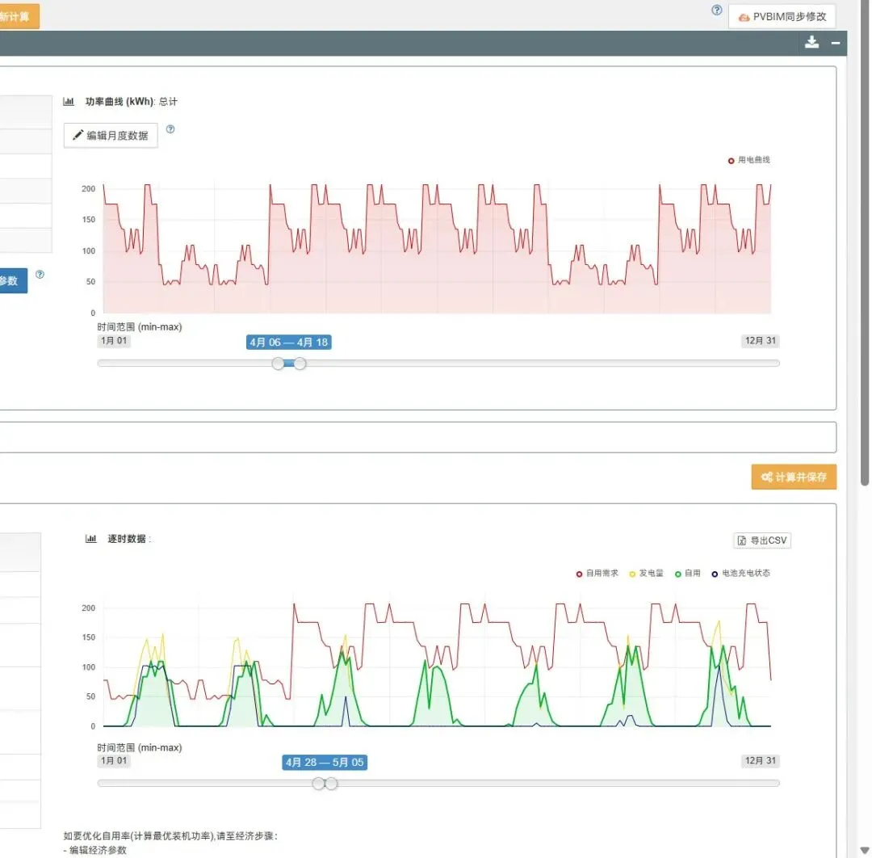Collapse panel with the minus icon
Screen dimensions: 872x858
point(836,43)
